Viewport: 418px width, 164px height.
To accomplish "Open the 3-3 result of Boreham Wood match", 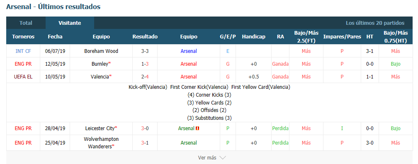I will [x=145, y=51].
